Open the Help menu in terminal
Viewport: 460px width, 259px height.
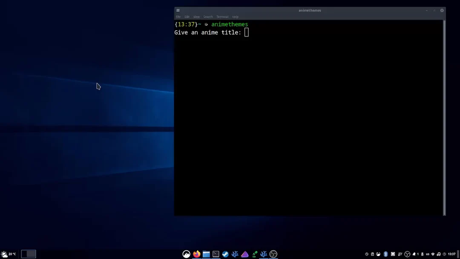pos(235,17)
